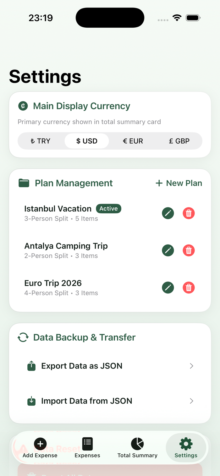Open Import Data from JSON chevron

coord(191,401)
